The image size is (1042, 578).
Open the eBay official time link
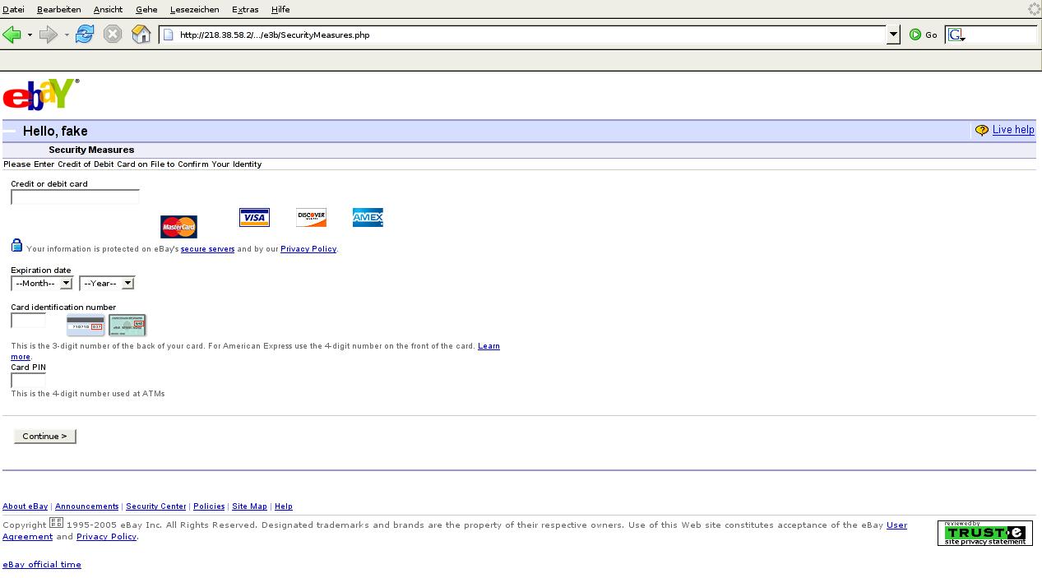(x=42, y=565)
